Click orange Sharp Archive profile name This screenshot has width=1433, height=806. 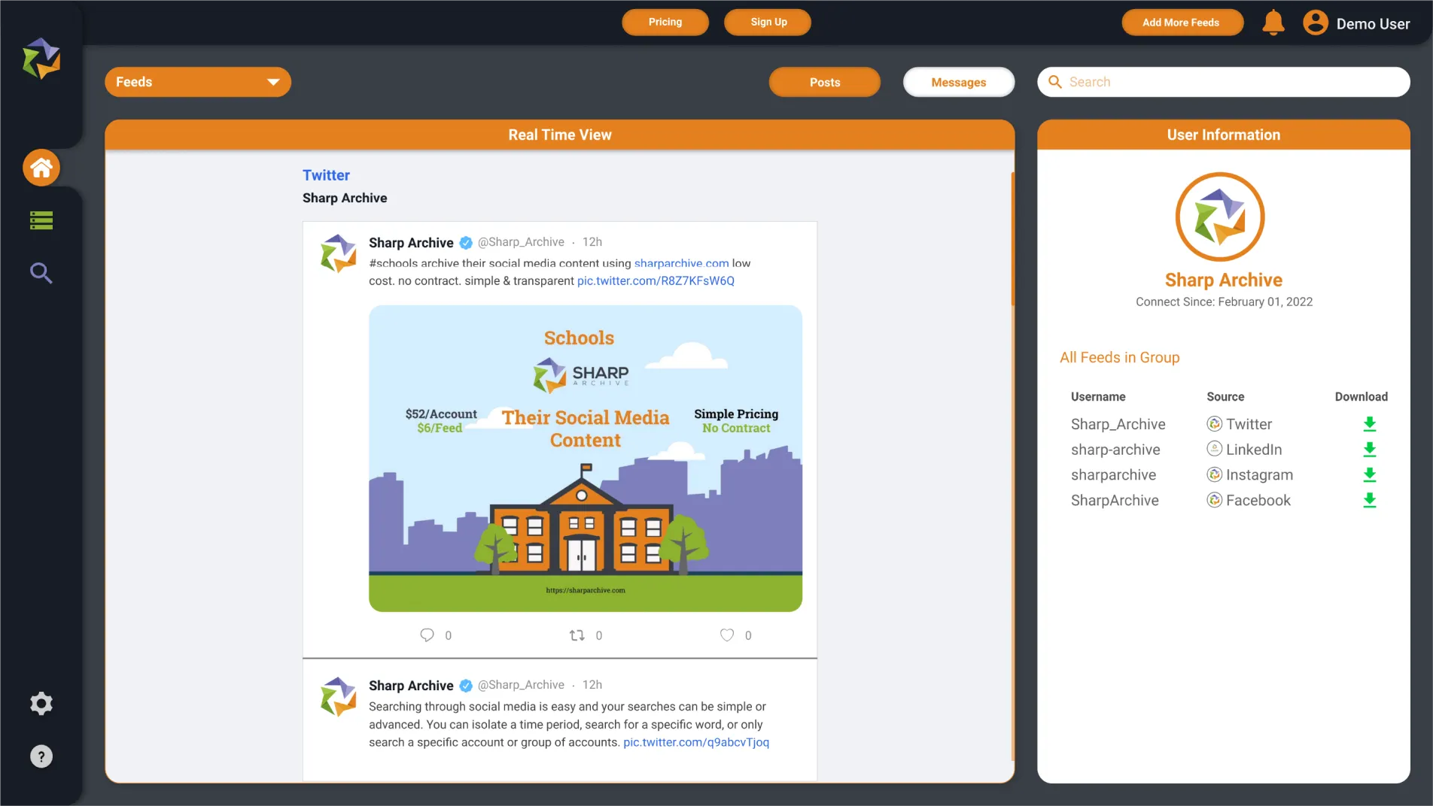pos(1223,280)
